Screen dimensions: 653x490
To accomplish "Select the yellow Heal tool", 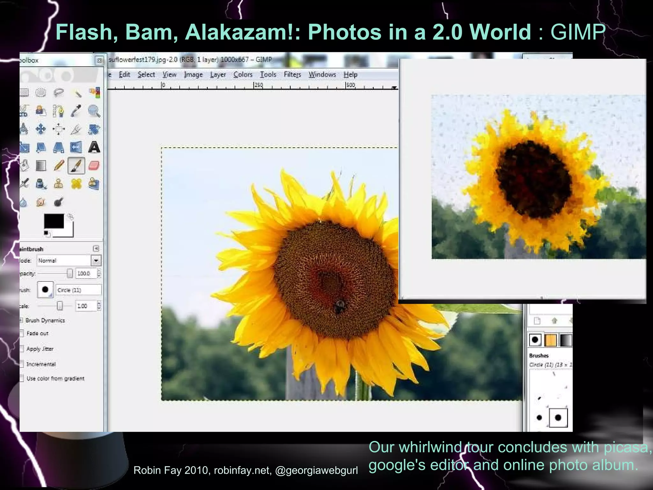I will [77, 184].
